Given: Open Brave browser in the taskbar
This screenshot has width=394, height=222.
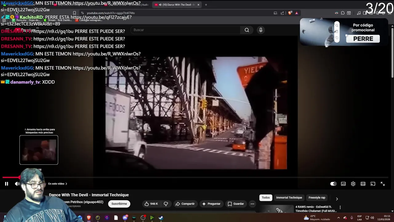Looking at the screenshot, I should click(x=89, y=218).
